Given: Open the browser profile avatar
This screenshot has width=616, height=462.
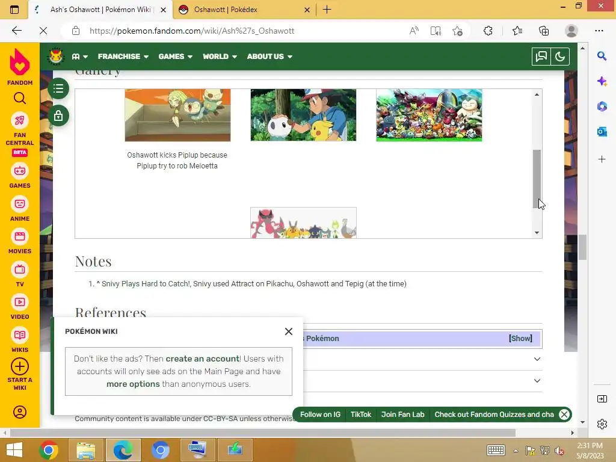Looking at the screenshot, I should click(571, 31).
